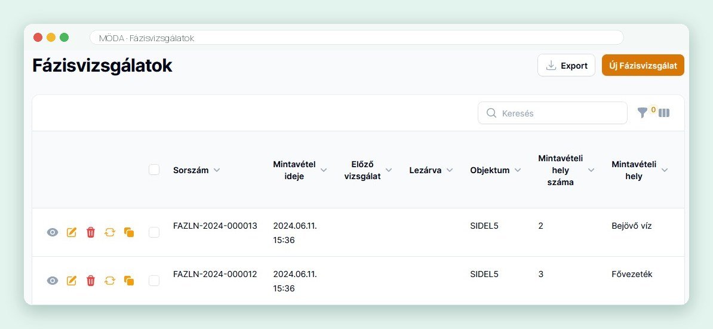Expand the Sorszám column sort arrow
This screenshot has height=329, width=713.
click(x=217, y=170)
